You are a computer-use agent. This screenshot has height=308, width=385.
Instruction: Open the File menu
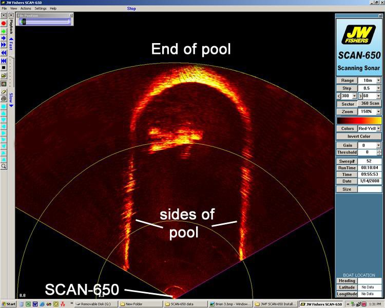4,8
